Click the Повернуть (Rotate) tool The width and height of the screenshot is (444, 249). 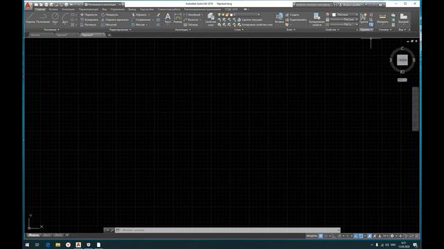(x=110, y=15)
